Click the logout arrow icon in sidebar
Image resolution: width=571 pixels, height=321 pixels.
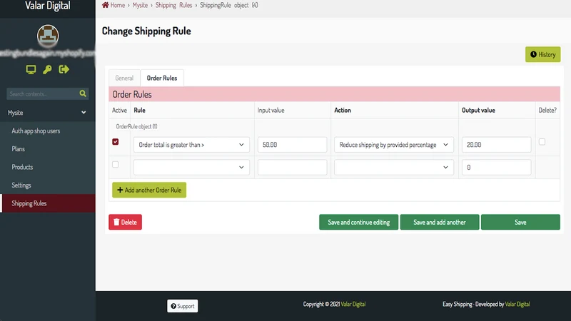tap(64, 69)
